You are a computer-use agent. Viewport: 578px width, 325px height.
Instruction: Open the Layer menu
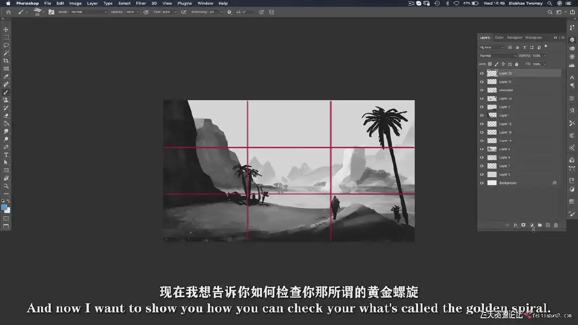click(x=92, y=3)
